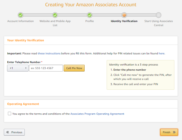Click the telephone number input field
This screenshot has width=182, height=140.
click(x=46, y=68)
